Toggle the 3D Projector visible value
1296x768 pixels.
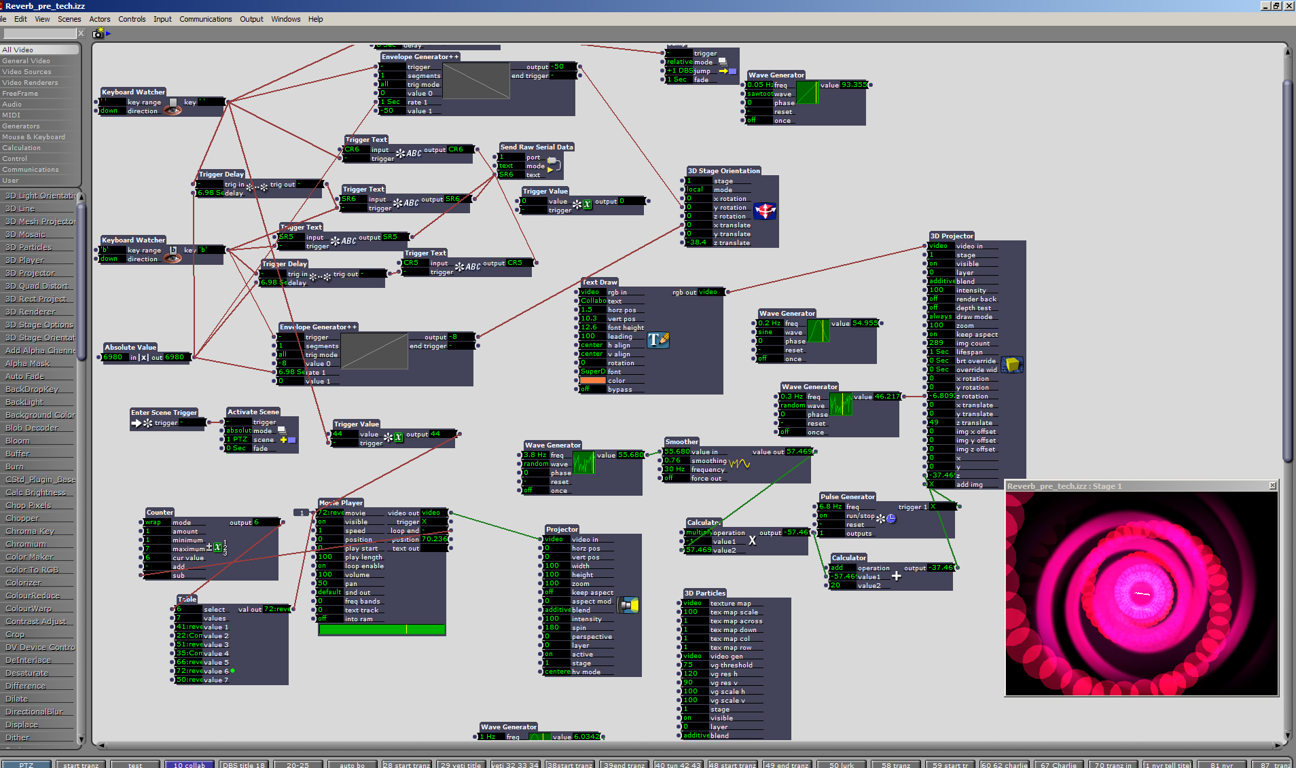point(940,263)
